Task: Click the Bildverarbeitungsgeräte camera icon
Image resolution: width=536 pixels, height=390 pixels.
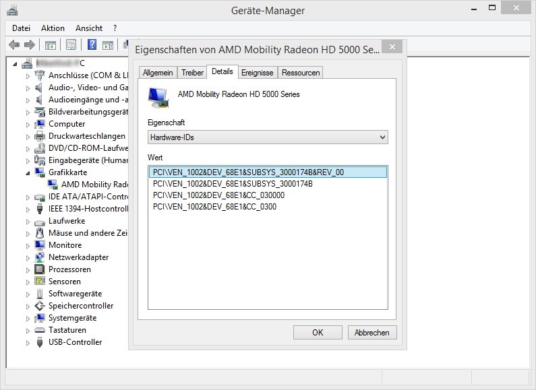Action: click(x=40, y=112)
